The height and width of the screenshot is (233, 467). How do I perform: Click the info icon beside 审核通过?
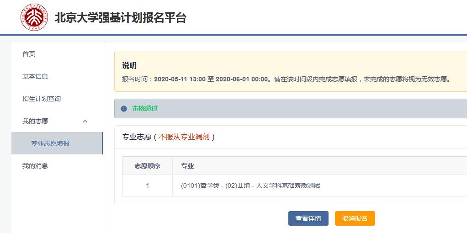(x=124, y=109)
